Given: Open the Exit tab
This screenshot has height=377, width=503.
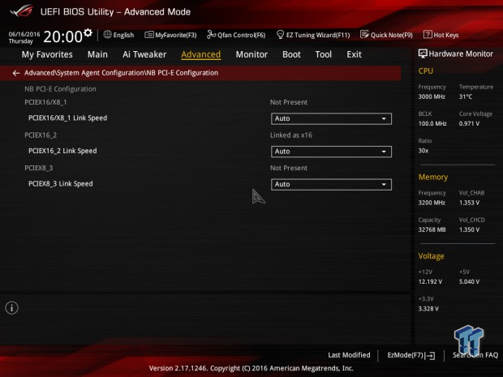Looking at the screenshot, I should (354, 54).
